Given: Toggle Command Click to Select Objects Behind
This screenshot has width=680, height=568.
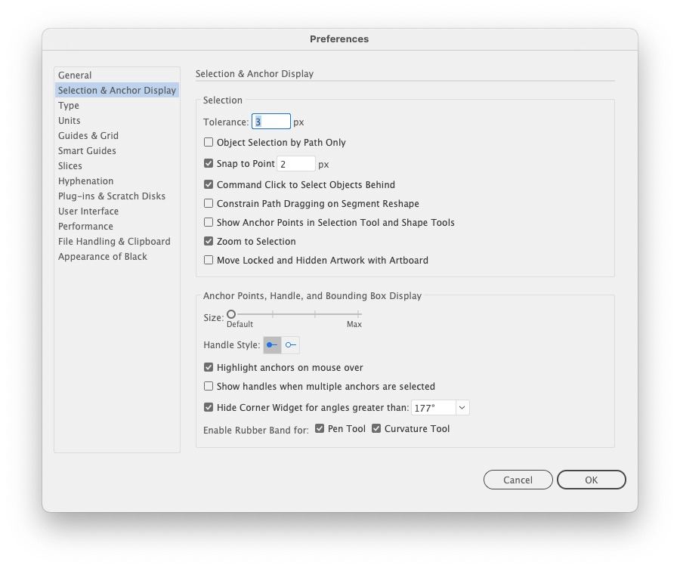Looking at the screenshot, I should pos(209,185).
